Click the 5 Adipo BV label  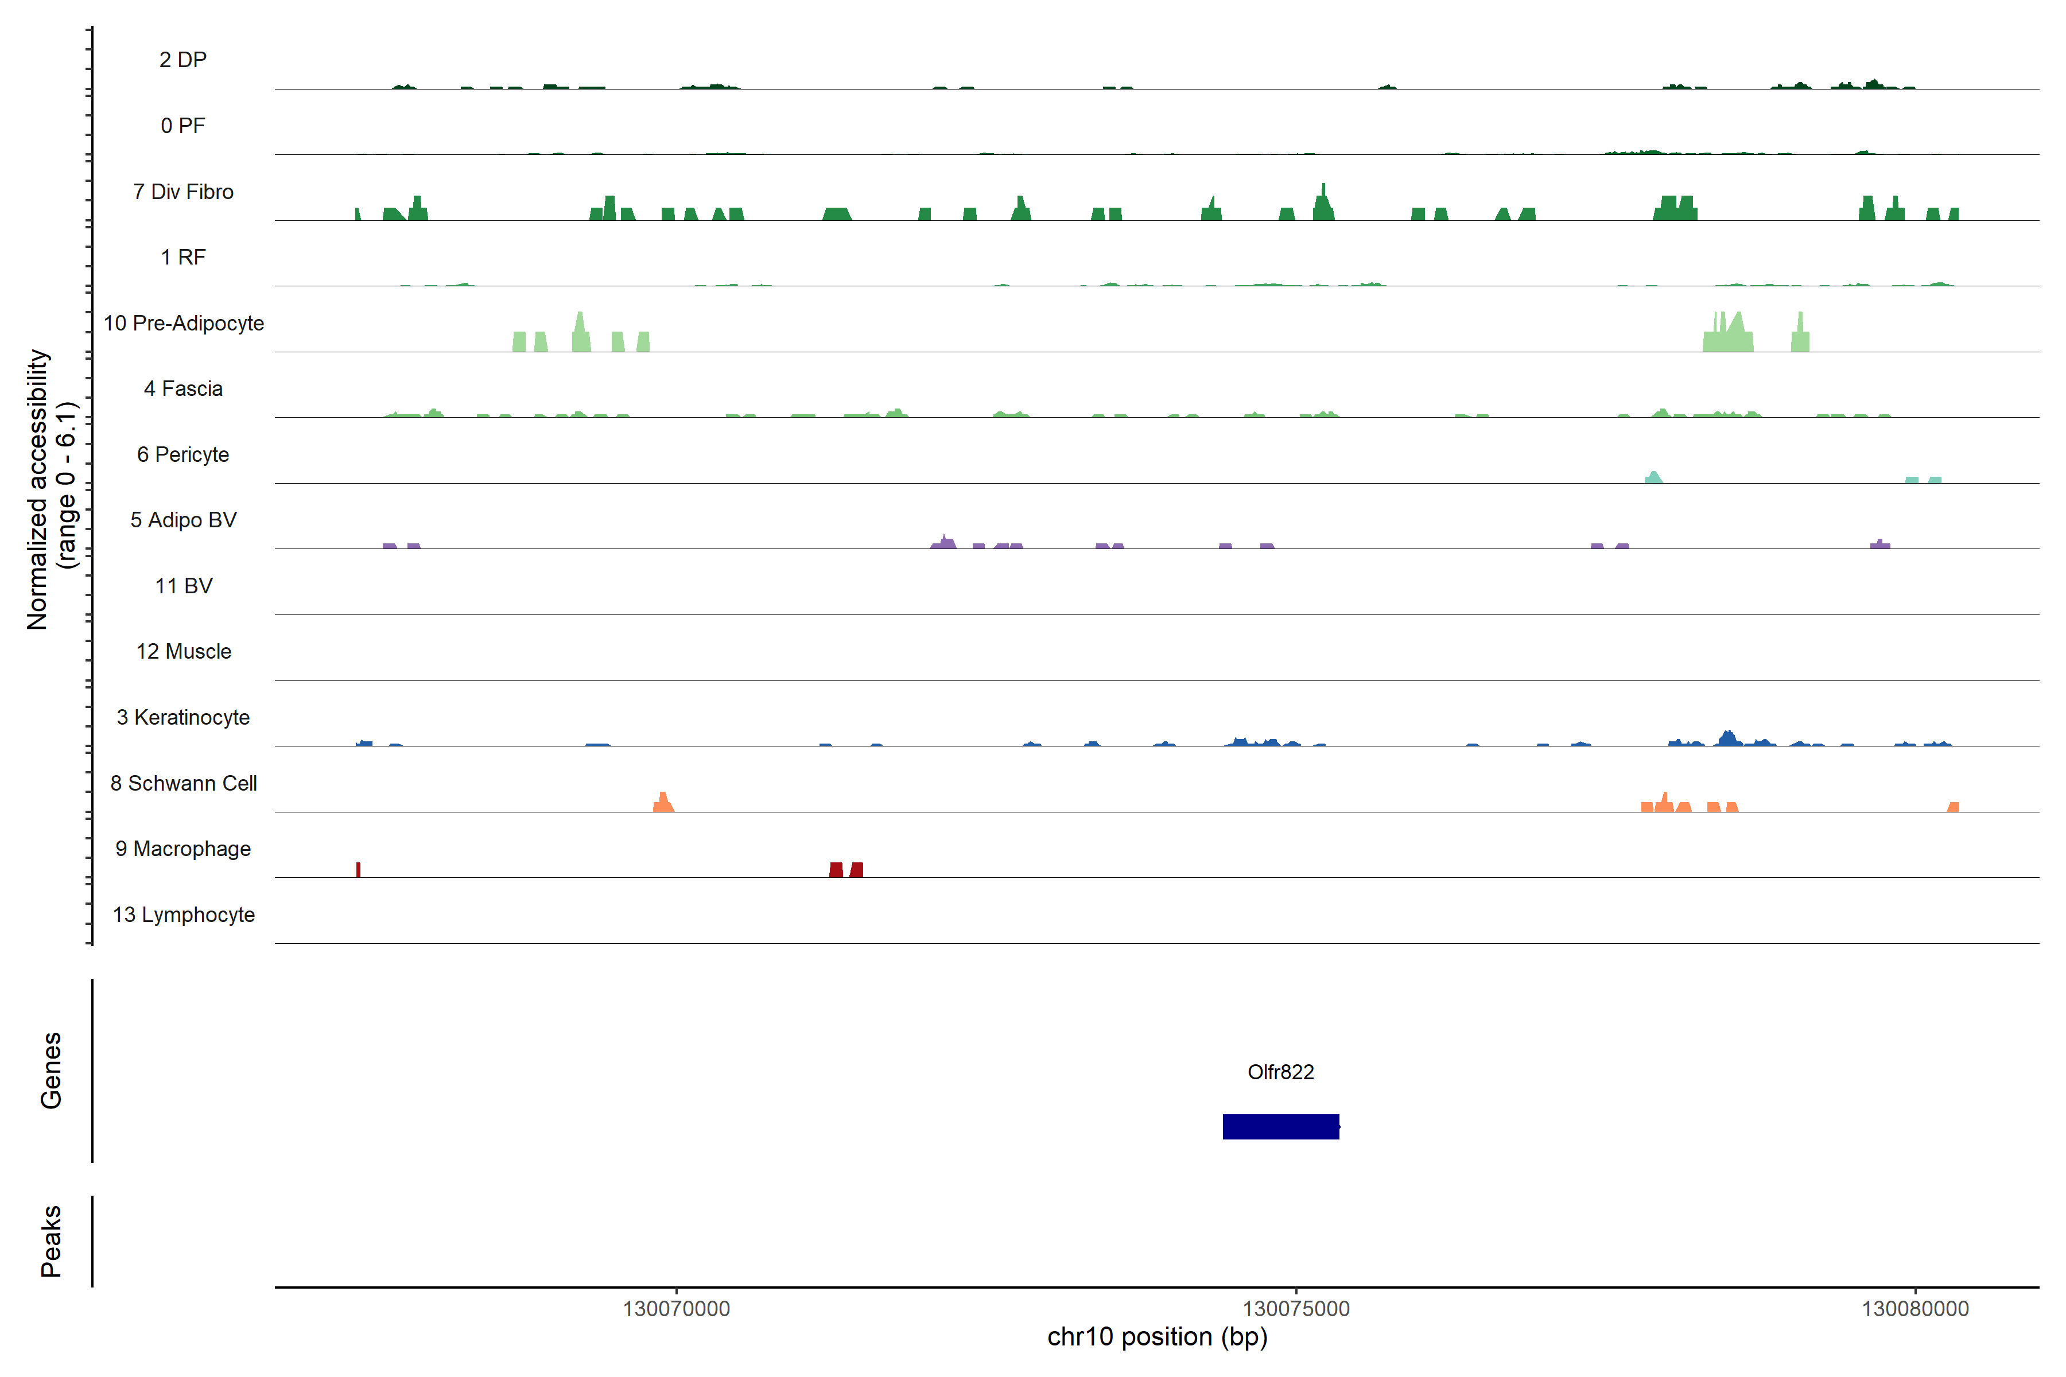point(182,520)
